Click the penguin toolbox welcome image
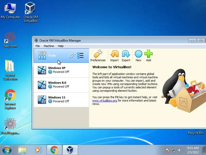Screen dimensions: 206x155 [x=184, y=91]
